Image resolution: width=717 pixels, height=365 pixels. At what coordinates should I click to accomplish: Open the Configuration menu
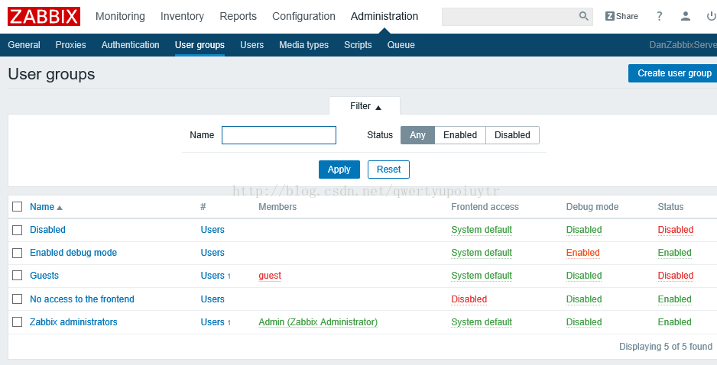pos(303,17)
